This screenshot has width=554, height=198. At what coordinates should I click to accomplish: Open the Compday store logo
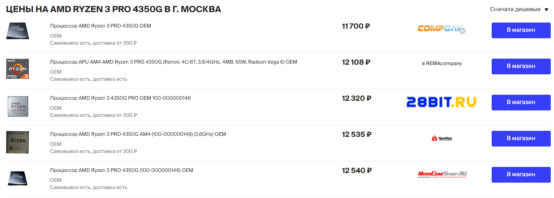tap(441, 29)
